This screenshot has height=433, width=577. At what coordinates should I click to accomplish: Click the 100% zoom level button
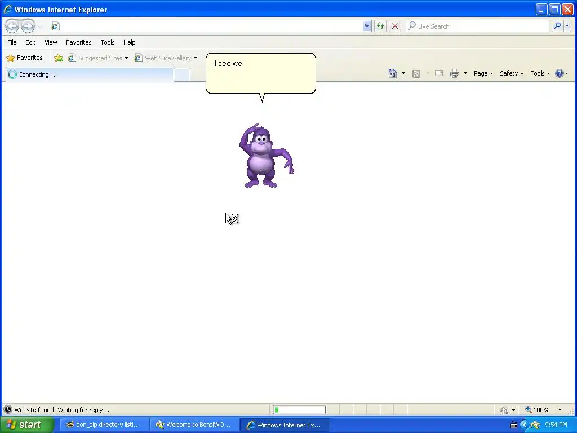[537, 410]
